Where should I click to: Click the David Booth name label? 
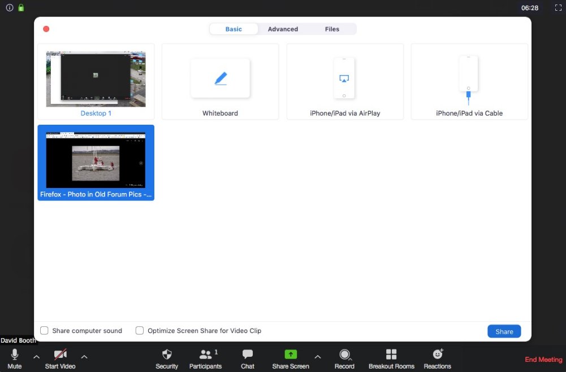[x=18, y=340]
